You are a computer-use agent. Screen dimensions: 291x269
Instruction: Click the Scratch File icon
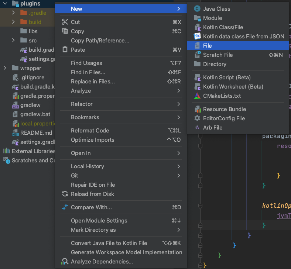(x=198, y=55)
